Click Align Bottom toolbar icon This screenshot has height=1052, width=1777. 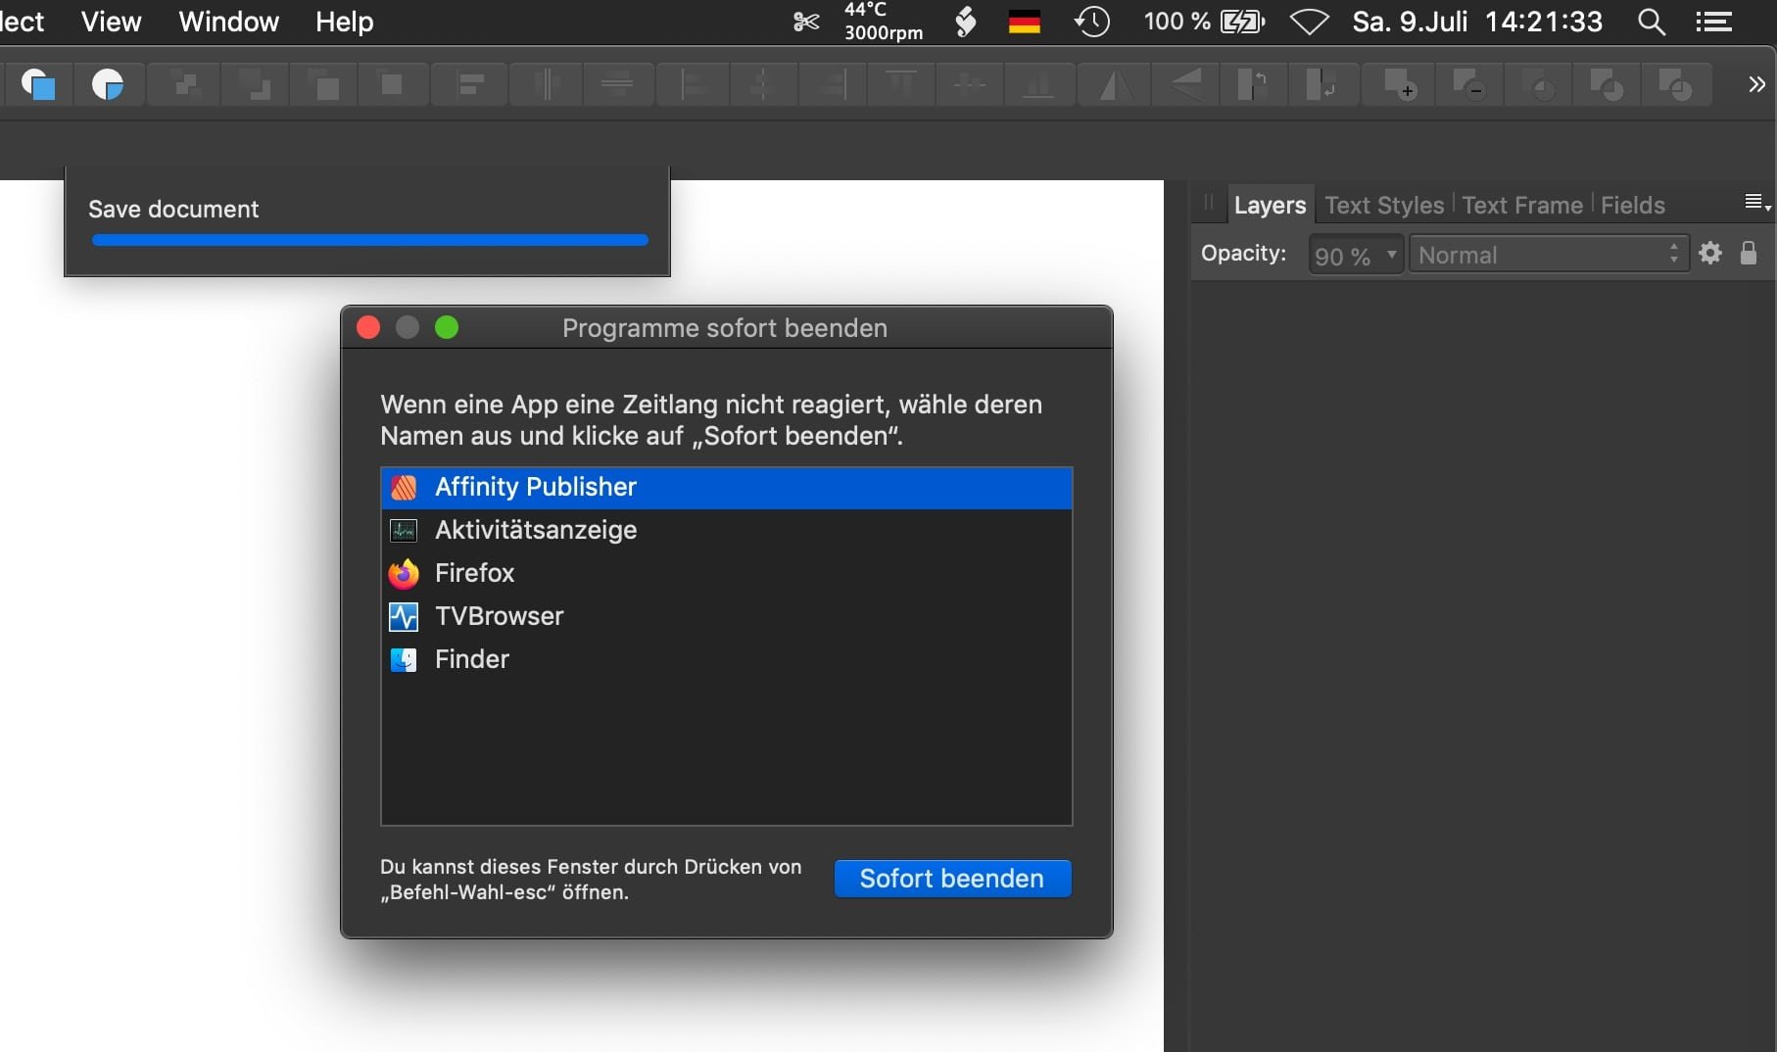tap(1038, 85)
